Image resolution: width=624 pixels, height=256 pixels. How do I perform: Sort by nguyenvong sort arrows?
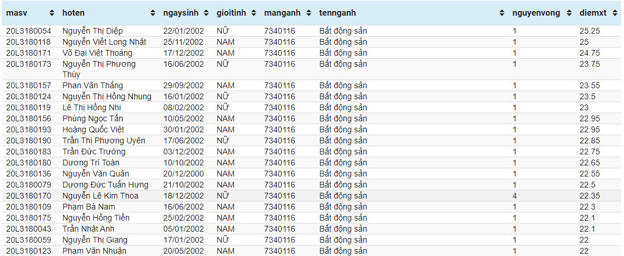569,13
